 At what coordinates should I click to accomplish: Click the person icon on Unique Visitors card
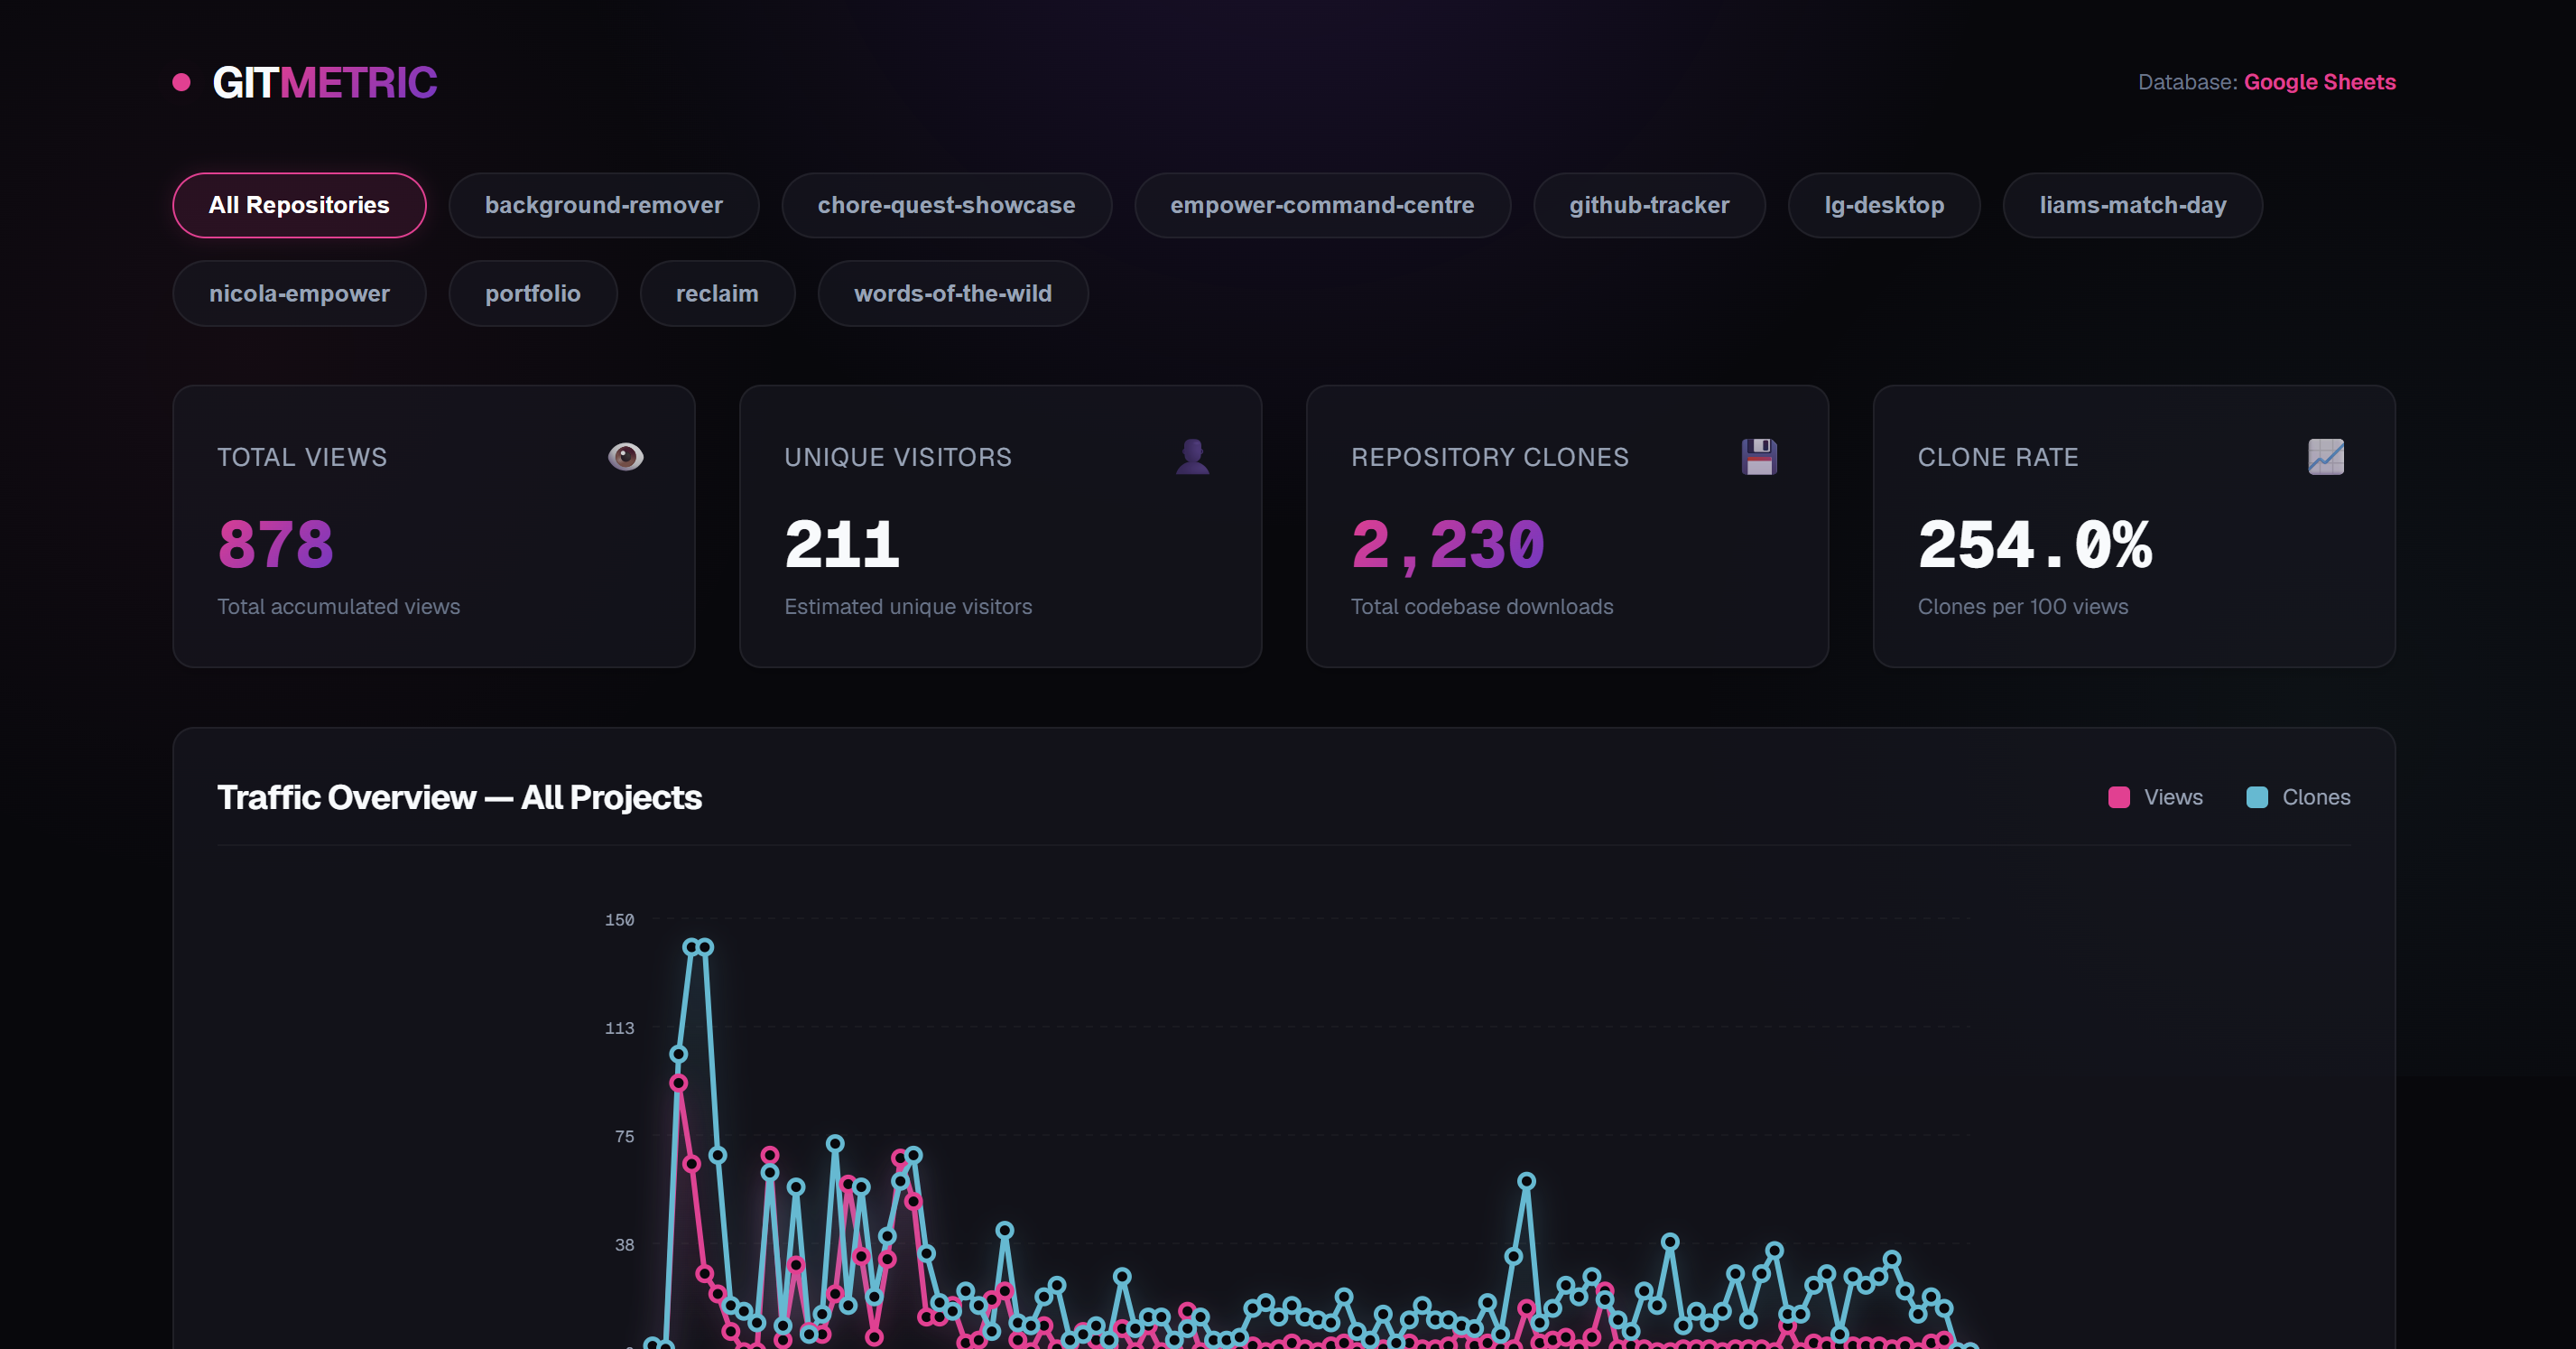coord(1192,456)
